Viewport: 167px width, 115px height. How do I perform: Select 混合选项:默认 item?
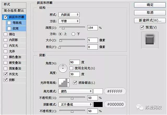pyautogui.click(x=14, y=11)
